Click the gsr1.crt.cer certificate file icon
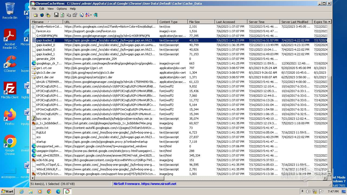 34,68
